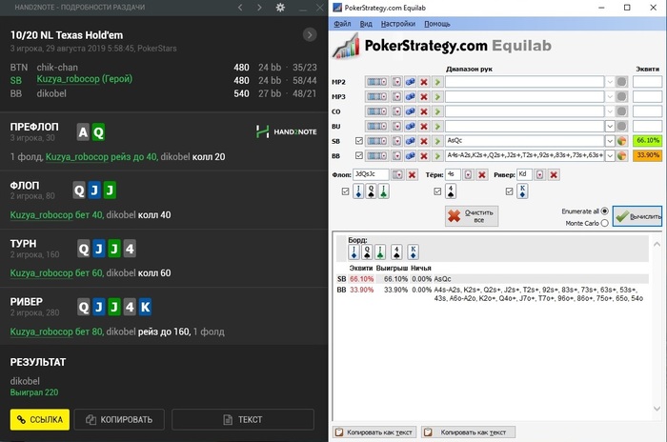The width and height of the screenshot is (667, 442).
Task: Pick single card hand for BB row
Action: pos(396,155)
